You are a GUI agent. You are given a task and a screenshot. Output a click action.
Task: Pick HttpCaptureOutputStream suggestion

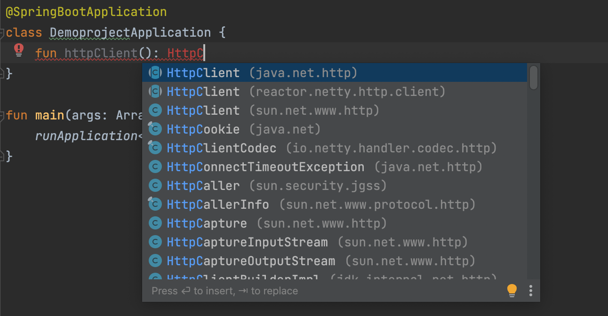(x=335, y=261)
